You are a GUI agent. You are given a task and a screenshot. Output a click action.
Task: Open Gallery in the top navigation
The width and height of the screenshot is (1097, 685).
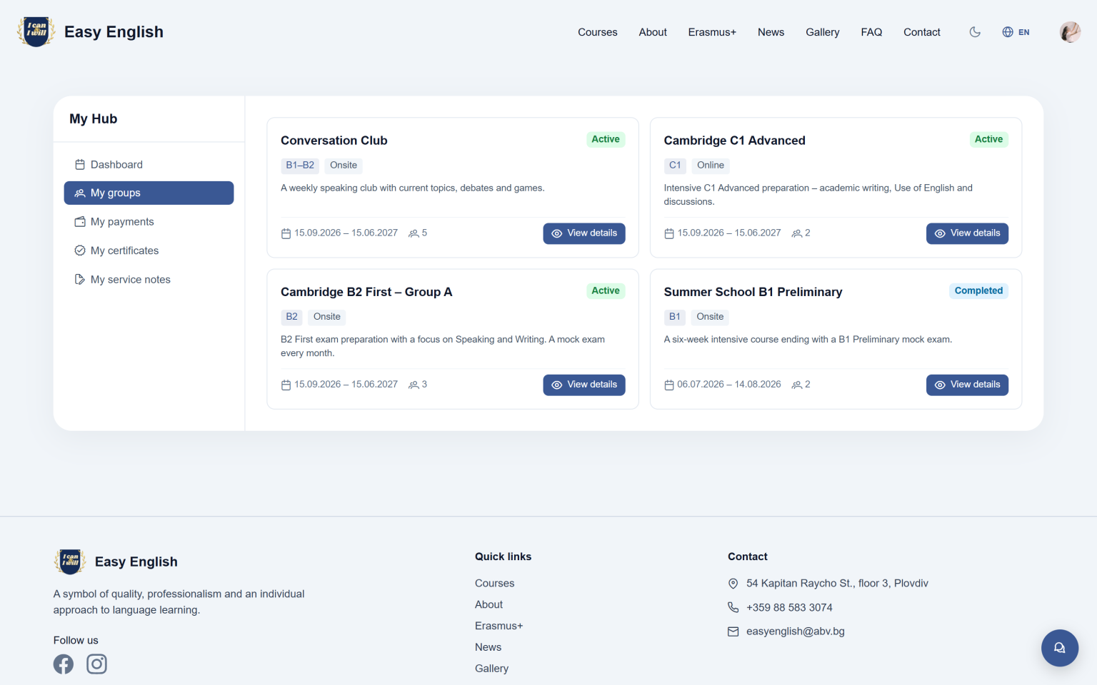click(x=822, y=32)
